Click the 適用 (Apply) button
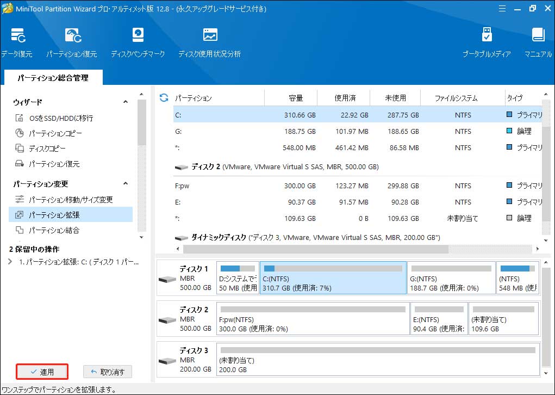Screen dimensions: 555x395 (42, 372)
